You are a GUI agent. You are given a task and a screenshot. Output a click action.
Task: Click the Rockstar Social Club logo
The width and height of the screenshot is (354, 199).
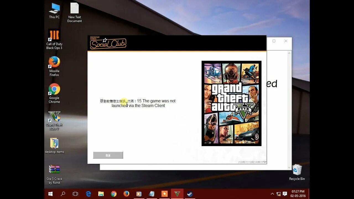pyautogui.click(x=108, y=43)
